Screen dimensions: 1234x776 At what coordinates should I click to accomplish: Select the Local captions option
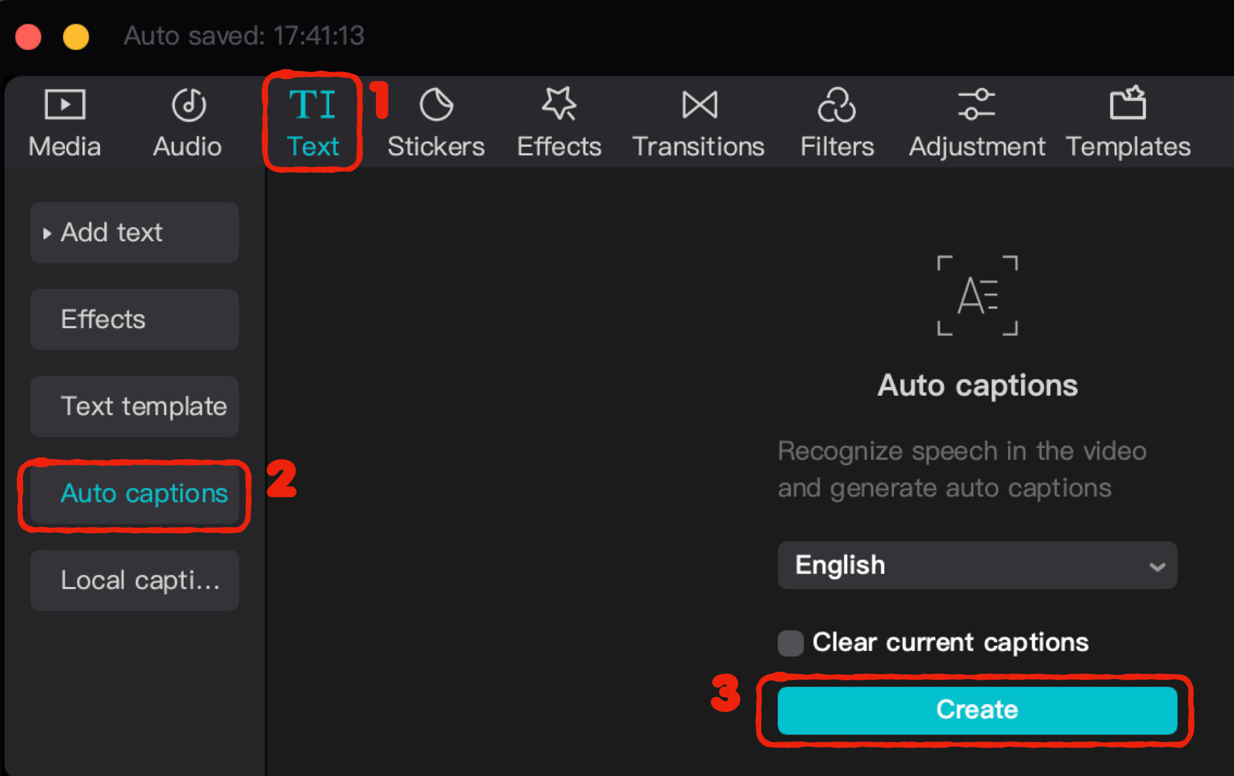[134, 580]
